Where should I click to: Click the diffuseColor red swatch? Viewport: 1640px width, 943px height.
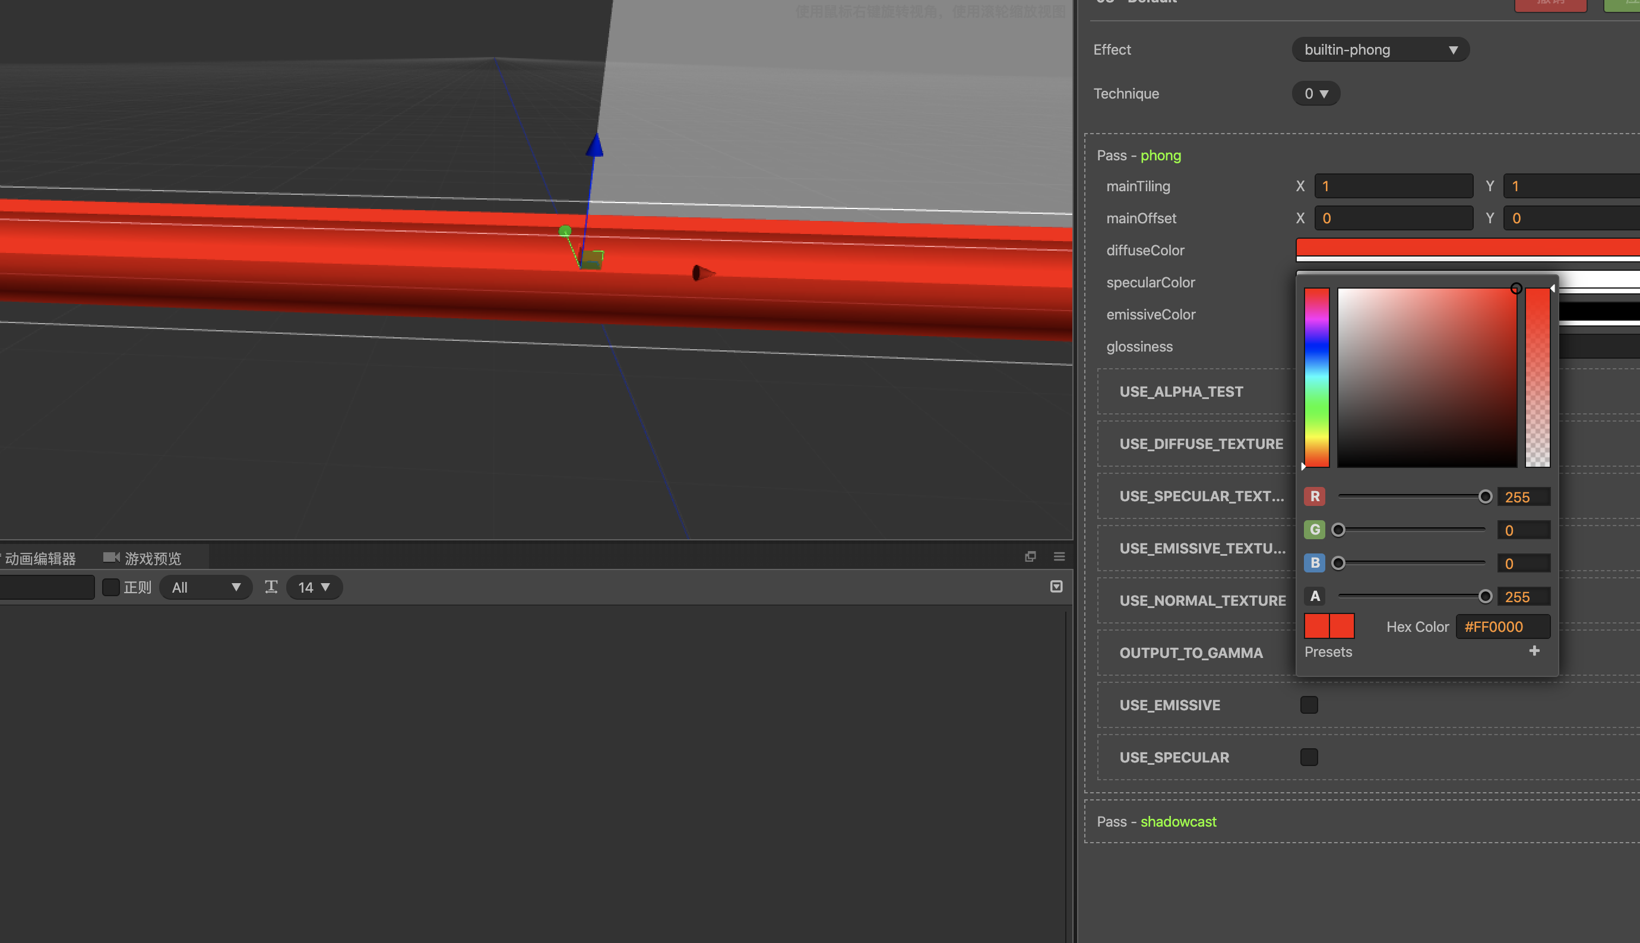tap(1467, 248)
